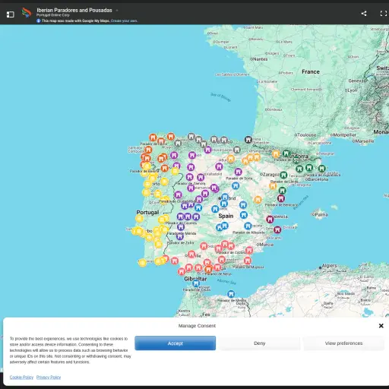
Task: Select the orange Parador de Nerja marker
Action: tap(208, 269)
